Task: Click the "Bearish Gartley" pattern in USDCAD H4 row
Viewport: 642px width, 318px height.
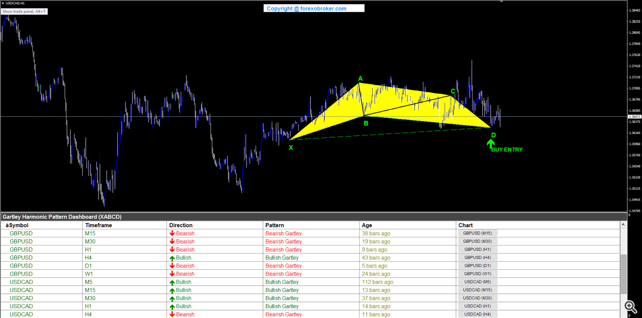Action: tap(283, 315)
